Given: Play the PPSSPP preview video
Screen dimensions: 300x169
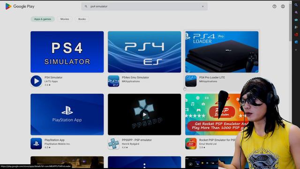Looking at the screenshot, I should [x=144, y=115].
